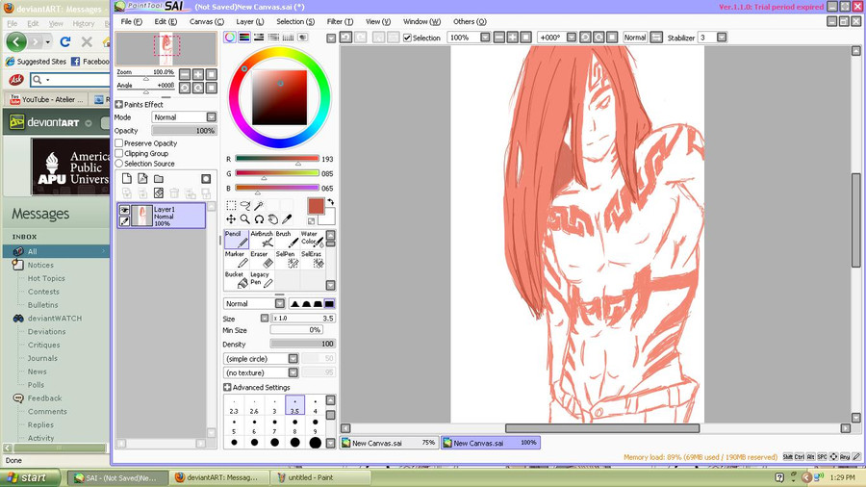
Task: Select the Eraser tool
Action: 262,260
